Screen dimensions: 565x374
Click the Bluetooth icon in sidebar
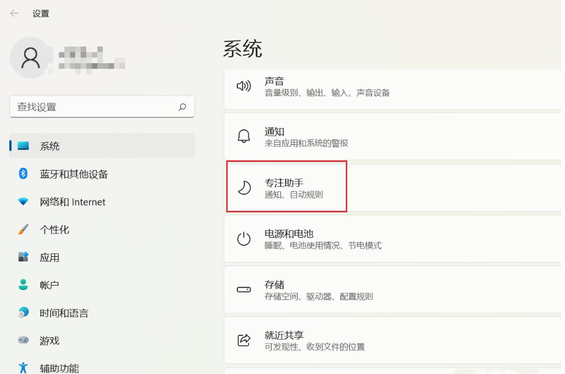coord(23,173)
